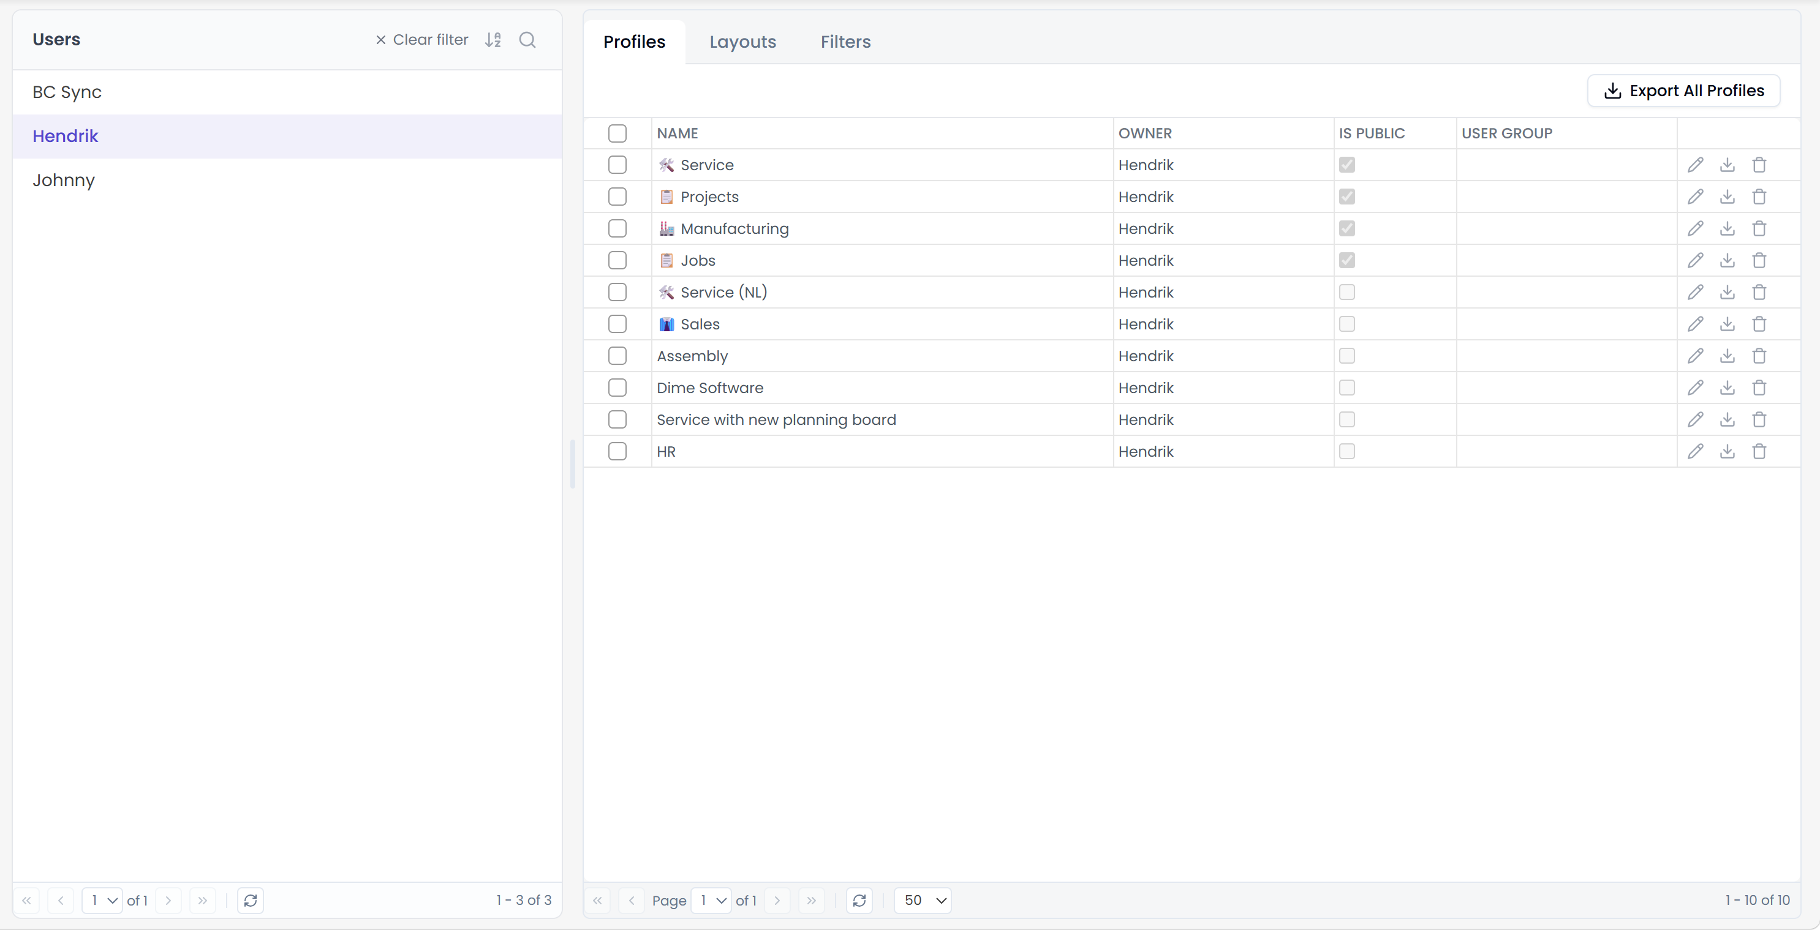The width and height of the screenshot is (1820, 930).
Task: Select the Service row checkbox
Action: [617, 165]
